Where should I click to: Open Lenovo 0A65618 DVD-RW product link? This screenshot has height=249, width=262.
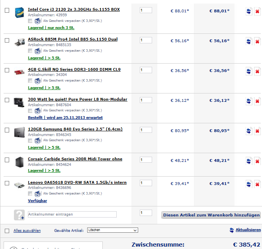tap(77, 183)
